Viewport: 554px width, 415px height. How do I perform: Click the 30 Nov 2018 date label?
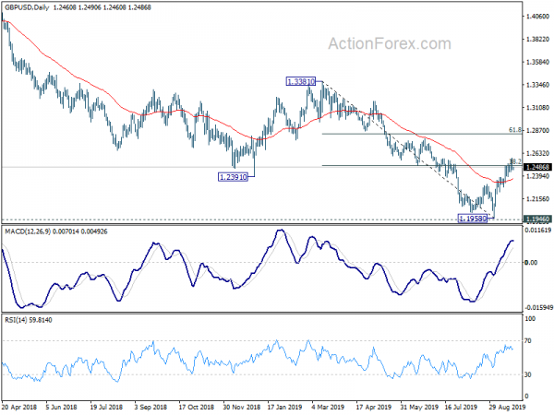(242, 408)
